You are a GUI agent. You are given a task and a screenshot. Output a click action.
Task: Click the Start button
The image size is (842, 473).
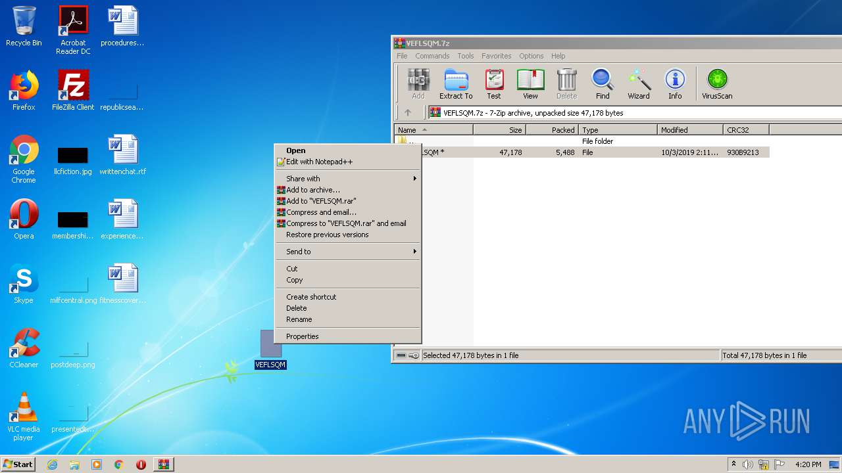tap(18, 464)
